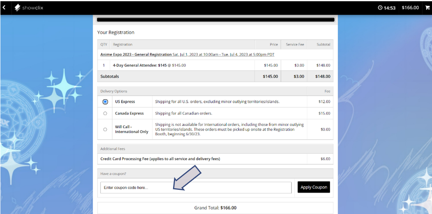Click the clock timer icon
This screenshot has height=214, width=432.
coord(380,8)
